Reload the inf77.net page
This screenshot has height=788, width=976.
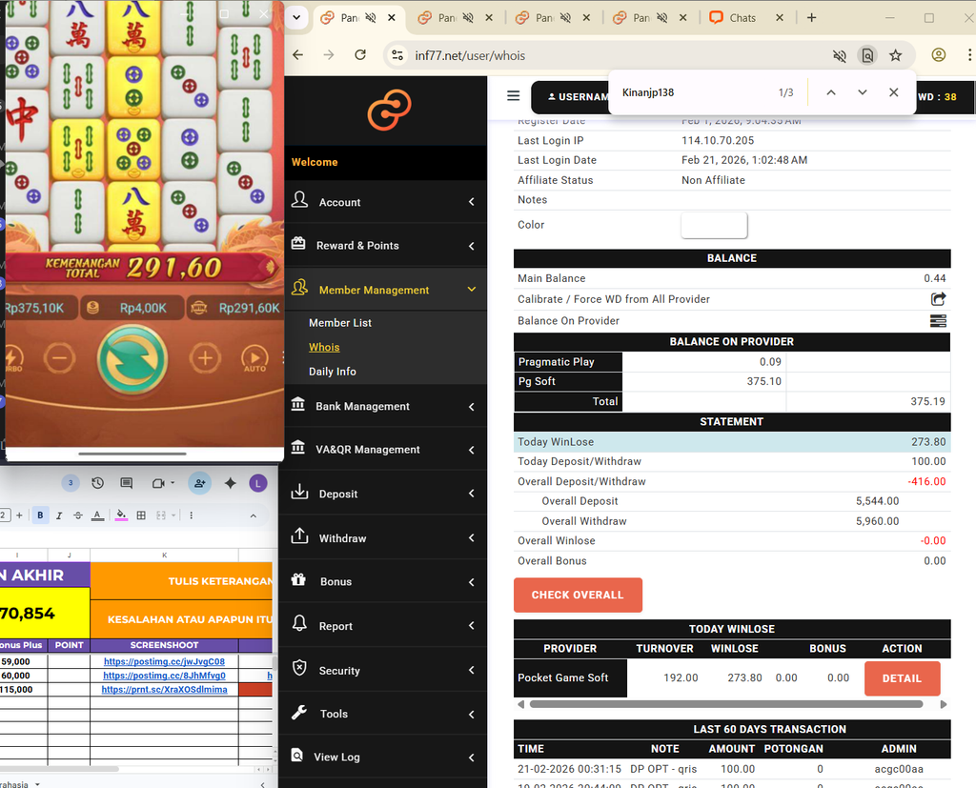(x=359, y=55)
